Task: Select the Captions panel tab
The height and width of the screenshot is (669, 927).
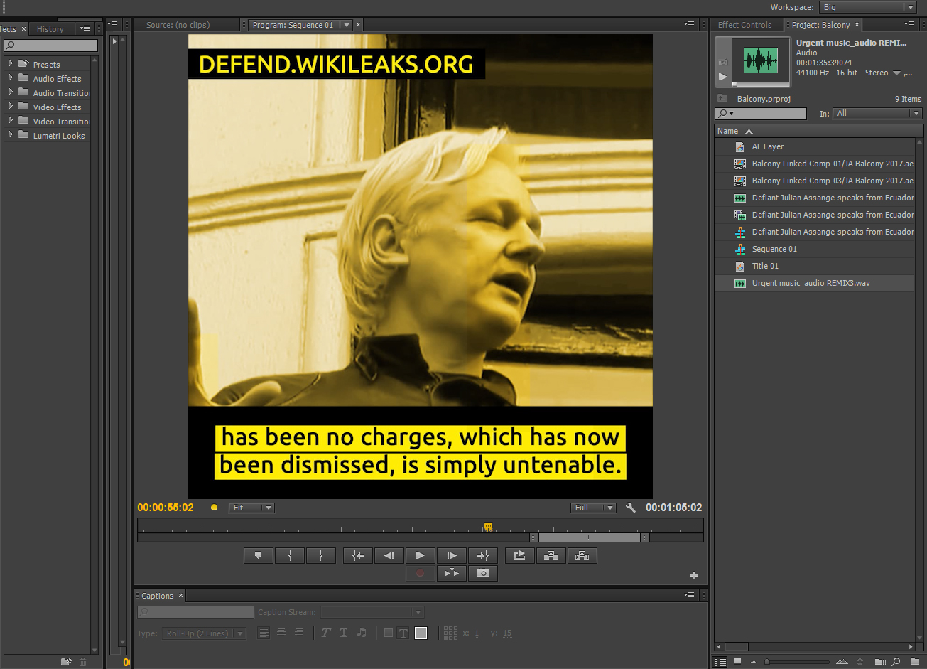Action: (x=158, y=596)
